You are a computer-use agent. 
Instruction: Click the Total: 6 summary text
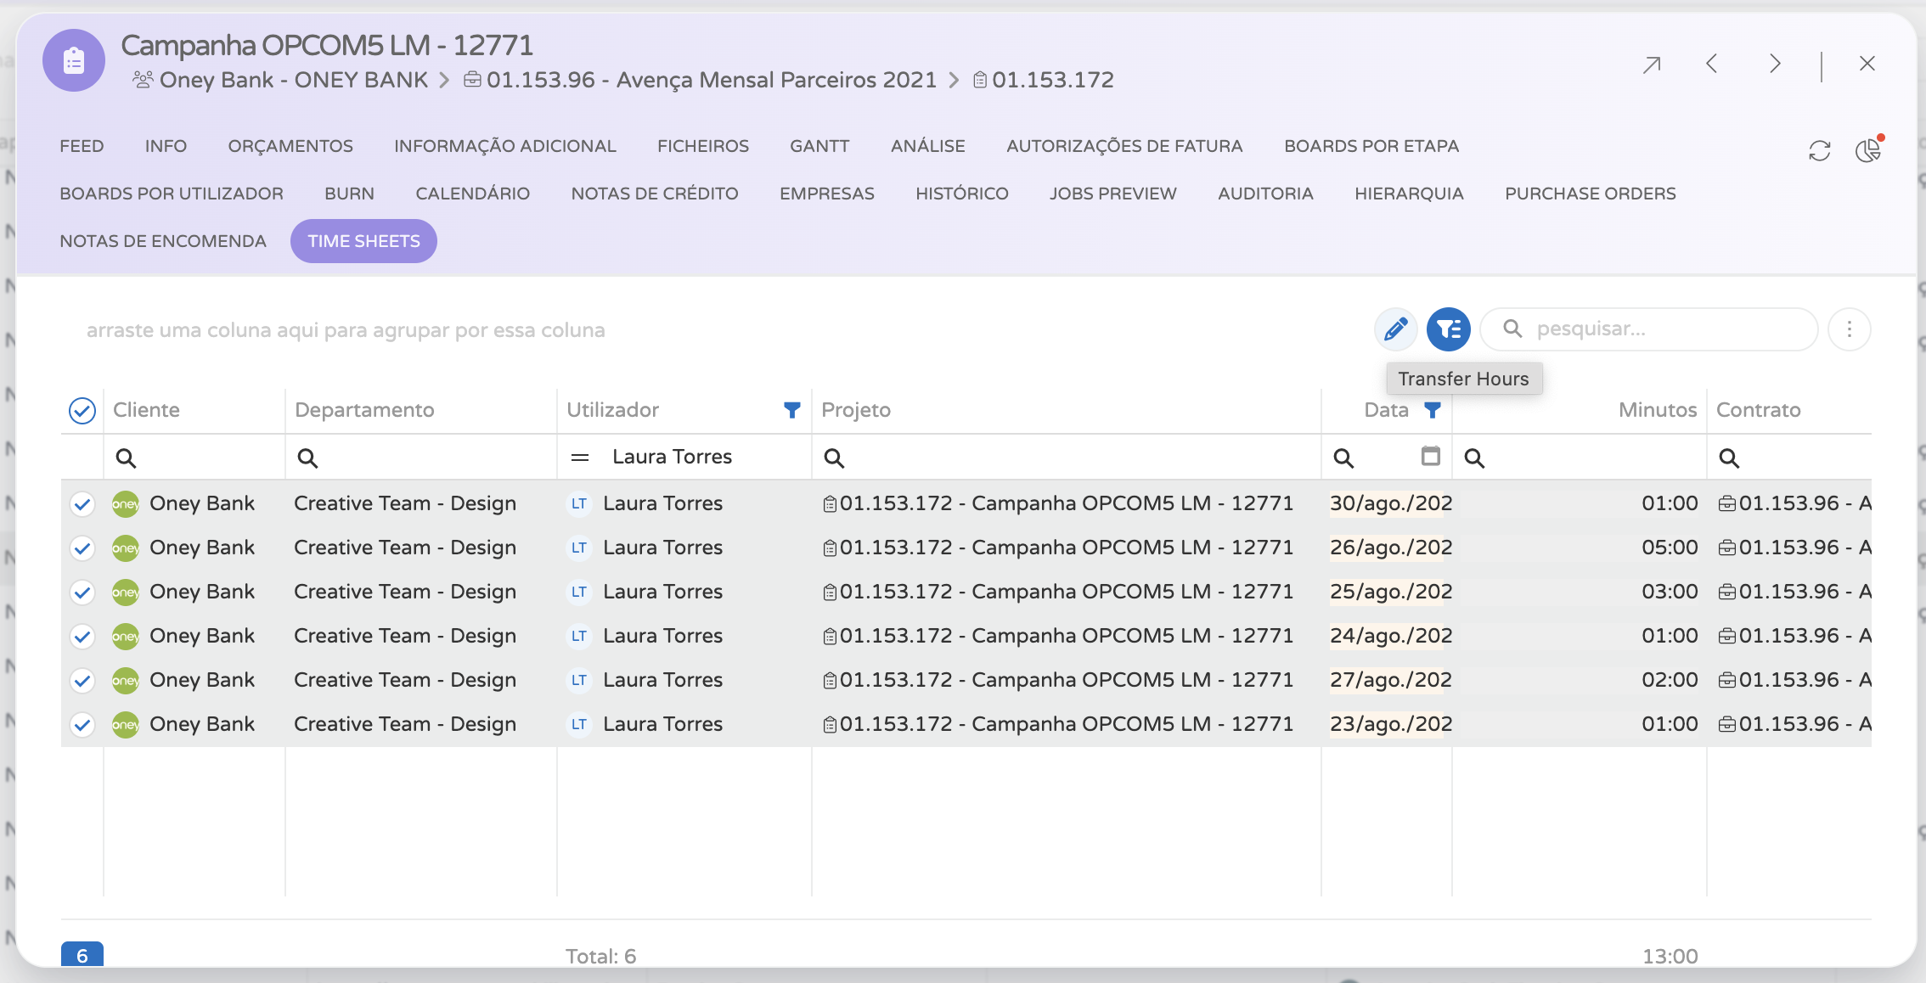coord(600,957)
